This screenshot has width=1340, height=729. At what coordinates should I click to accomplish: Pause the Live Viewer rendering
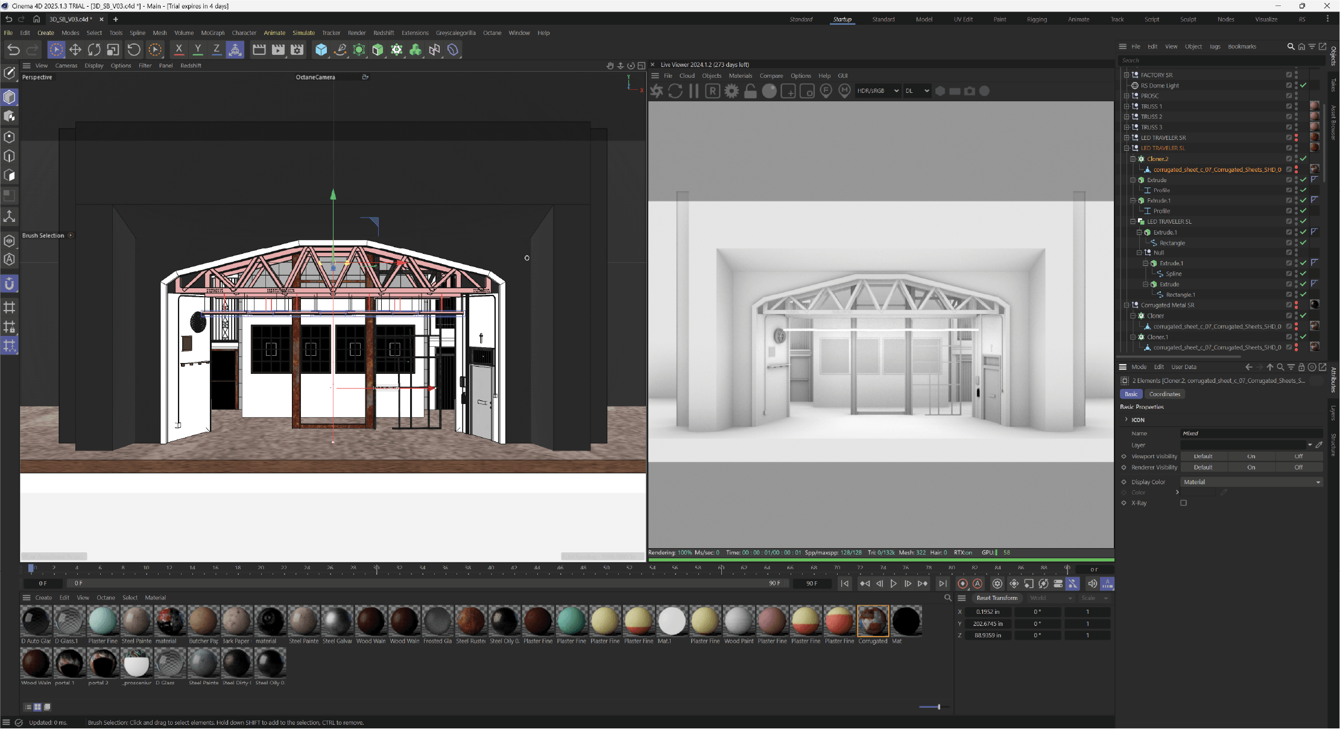694,91
